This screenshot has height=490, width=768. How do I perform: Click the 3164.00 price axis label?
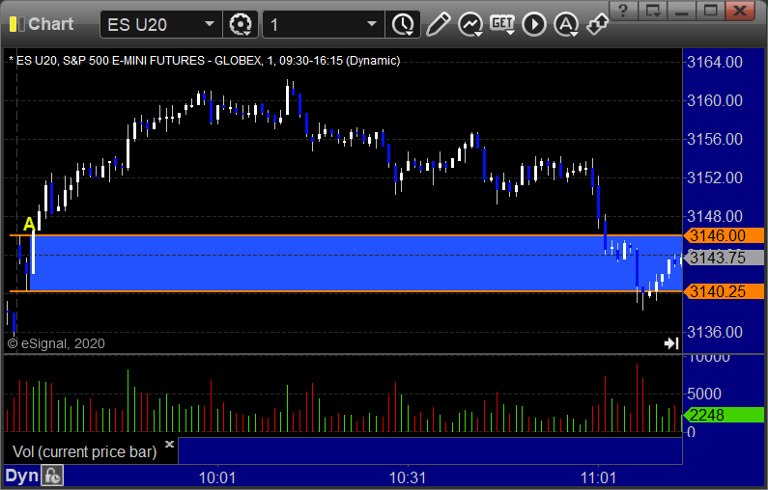point(715,62)
